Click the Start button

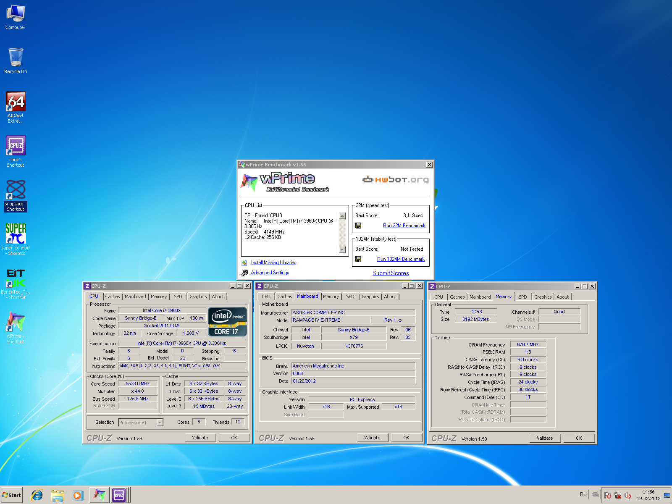point(11,495)
